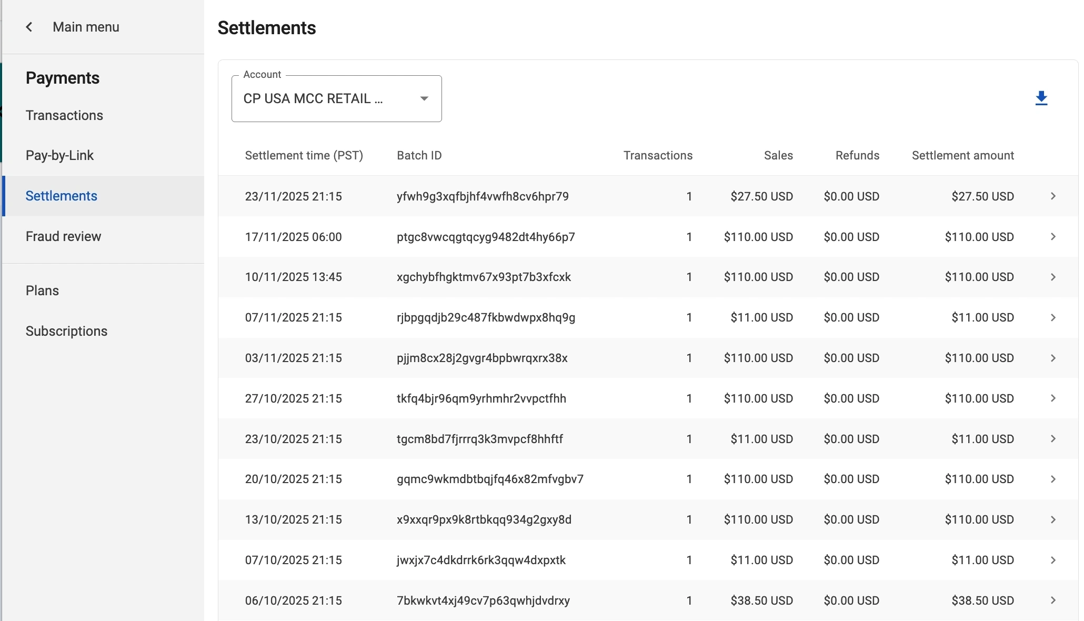This screenshot has width=1084, height=621.
Task: Go to Pay-by-Link in the sidebar
Action: pos(59,155)
